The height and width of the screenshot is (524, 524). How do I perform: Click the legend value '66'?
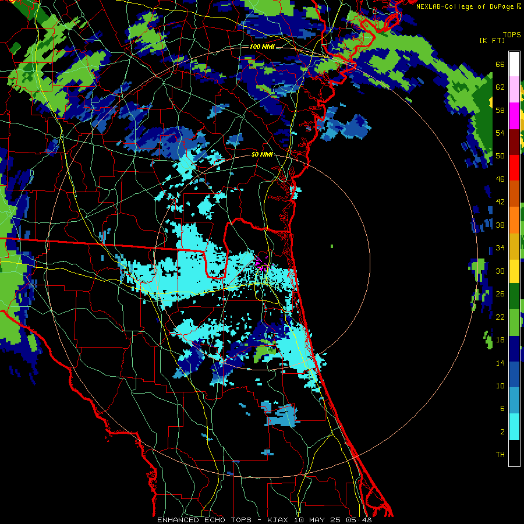(500, 65)
